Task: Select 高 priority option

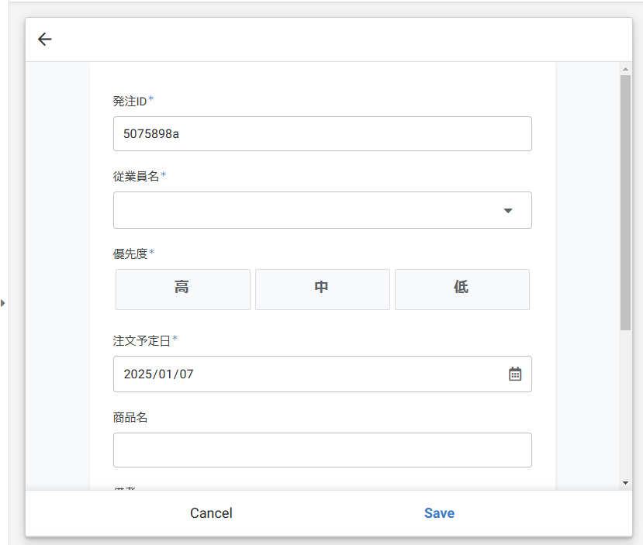Action: 182,288
